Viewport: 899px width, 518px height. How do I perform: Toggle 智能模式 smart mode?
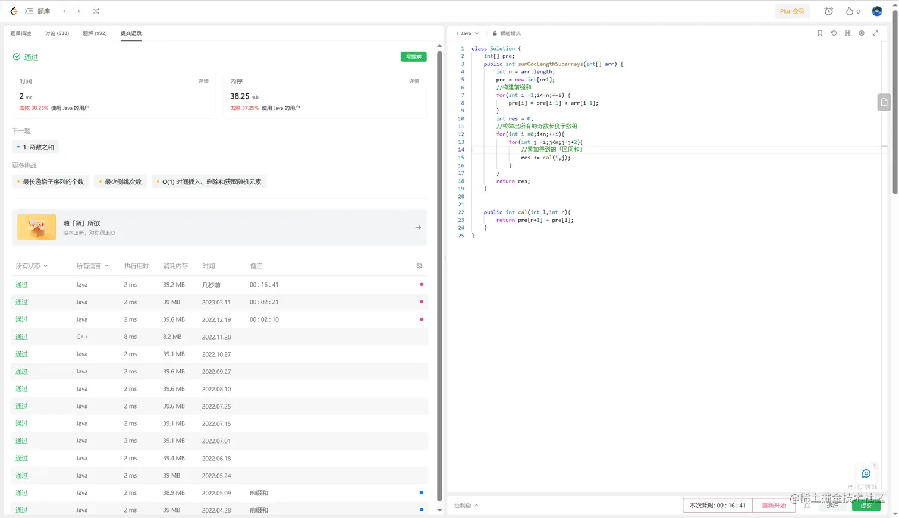[x=507, y=33]
